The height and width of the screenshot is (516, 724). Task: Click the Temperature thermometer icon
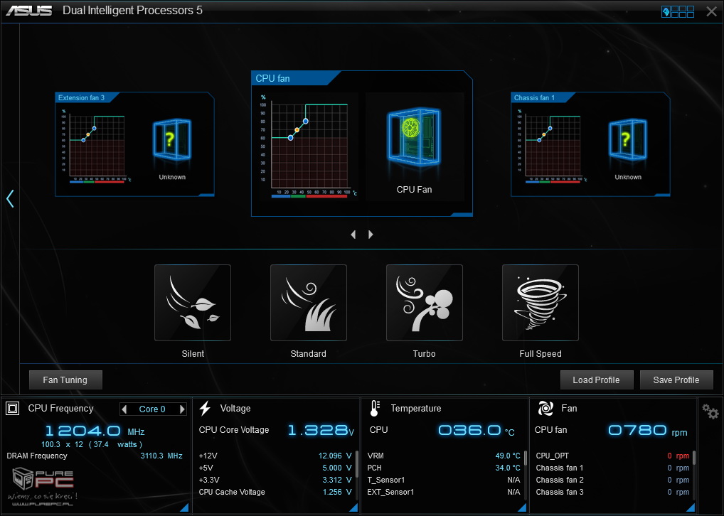click(375, 408)
